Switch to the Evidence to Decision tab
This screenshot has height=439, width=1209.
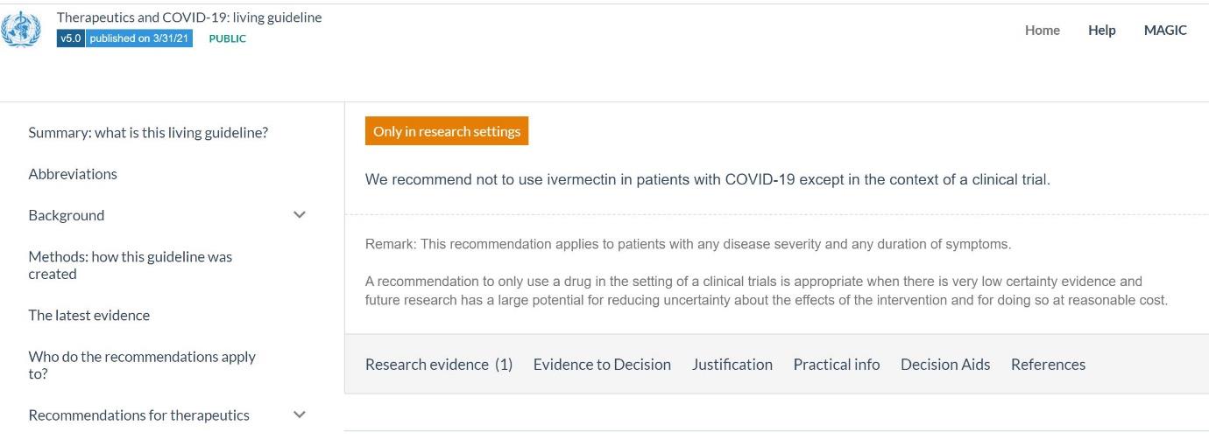[602, 365]
